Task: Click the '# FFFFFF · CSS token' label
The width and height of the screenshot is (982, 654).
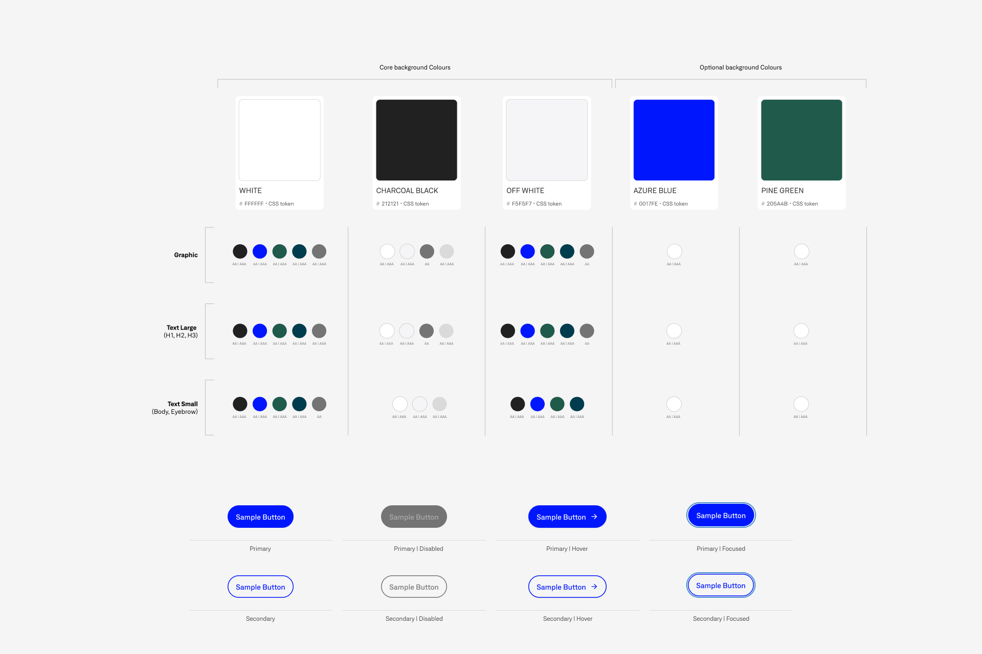Action: coord(266,204)
